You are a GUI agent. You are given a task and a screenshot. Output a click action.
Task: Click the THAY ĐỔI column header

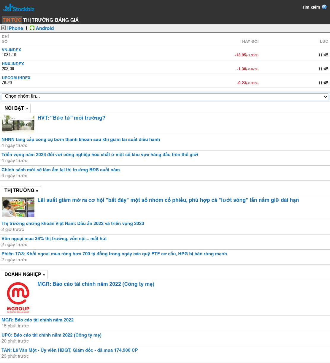click(x=249, y=41)
